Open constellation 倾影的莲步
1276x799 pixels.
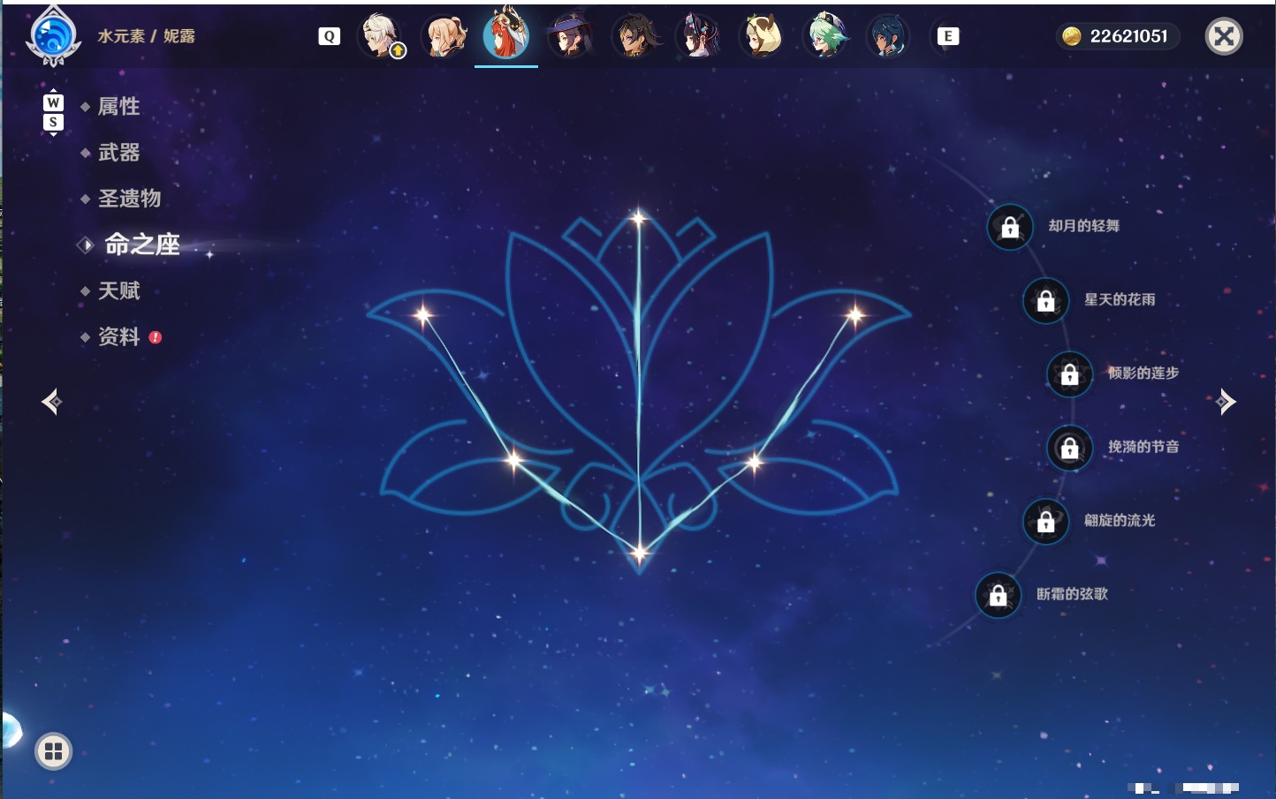pyautogui.click(x=1143, y=373)
